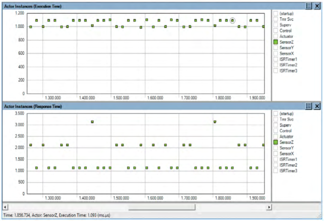Enable Control checkbox in Response Time legend
Image resolution: width=324 pixels, height=221 pixels.
tap(276, 131)
